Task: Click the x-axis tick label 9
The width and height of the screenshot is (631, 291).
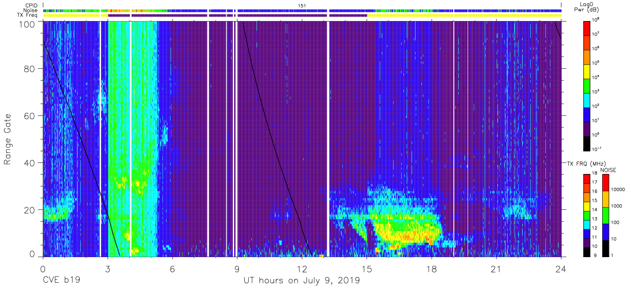Action: (237, 268)
